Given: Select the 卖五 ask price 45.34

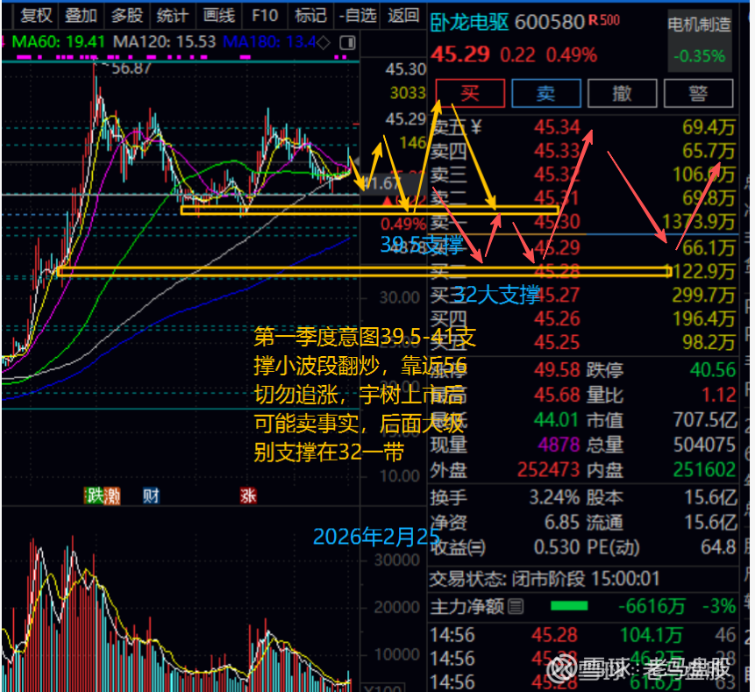Looking at the screenshot, I should (x=557, y=127).
